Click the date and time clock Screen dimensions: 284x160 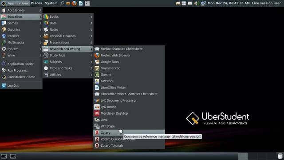(229, 3)
